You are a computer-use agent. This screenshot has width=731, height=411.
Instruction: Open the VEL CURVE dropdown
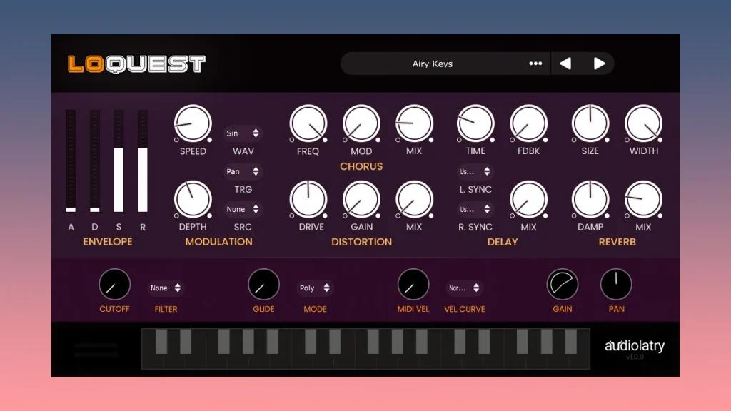coord(464,288)
